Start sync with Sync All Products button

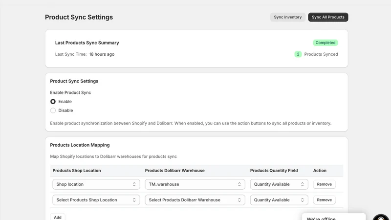tap(328, 17)
